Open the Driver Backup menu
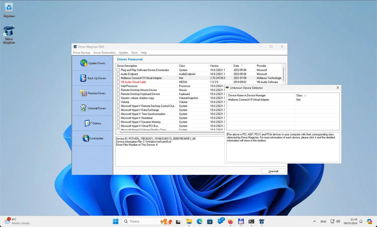Image resolution: width=377 pixels, height=227 pixels. coord(81,53)
